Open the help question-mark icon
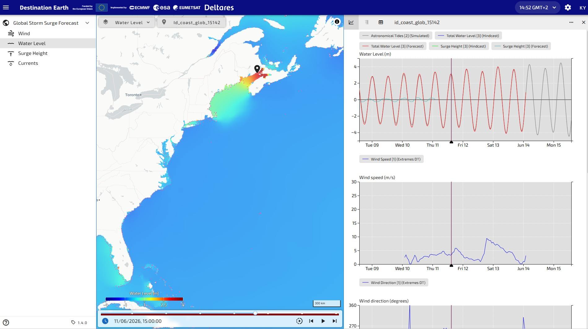The image size is (588, 329). coord(6,323)
